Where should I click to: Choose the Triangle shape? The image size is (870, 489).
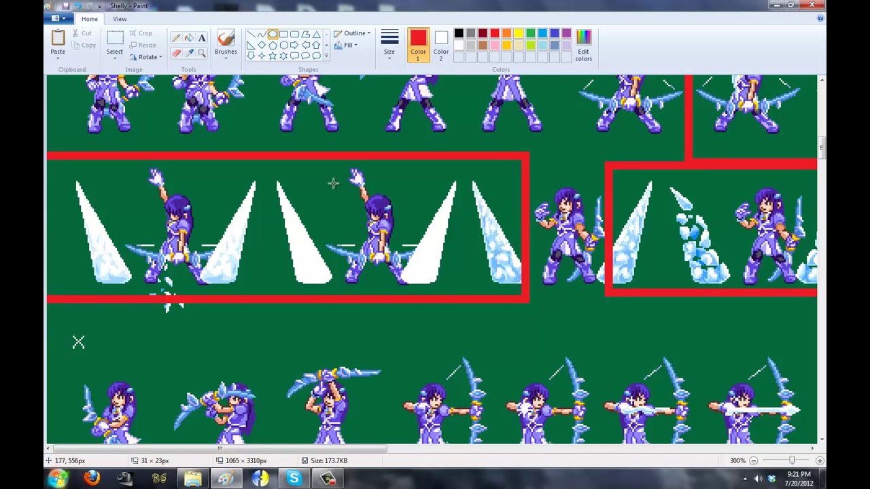click(x=316, y=34)
